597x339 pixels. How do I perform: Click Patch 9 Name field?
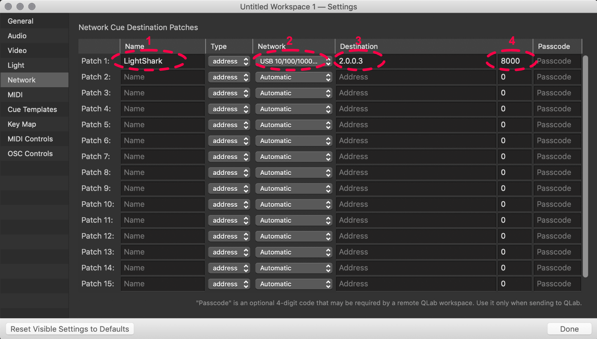click(x=163, y=188)
